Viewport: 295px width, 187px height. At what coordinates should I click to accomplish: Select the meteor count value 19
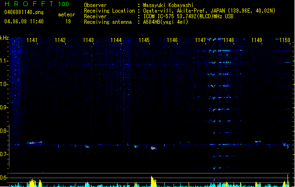68,22
